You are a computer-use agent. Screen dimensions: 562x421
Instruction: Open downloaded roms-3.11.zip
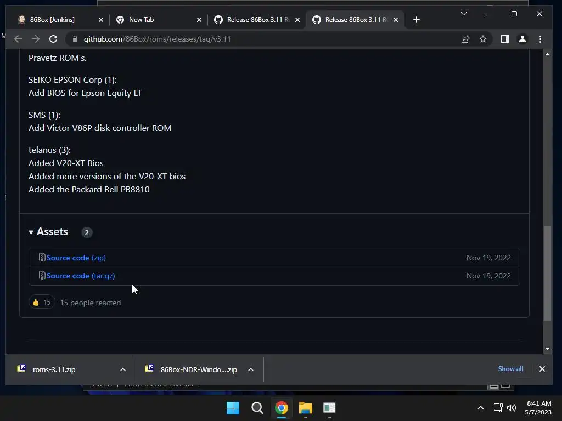54,369
